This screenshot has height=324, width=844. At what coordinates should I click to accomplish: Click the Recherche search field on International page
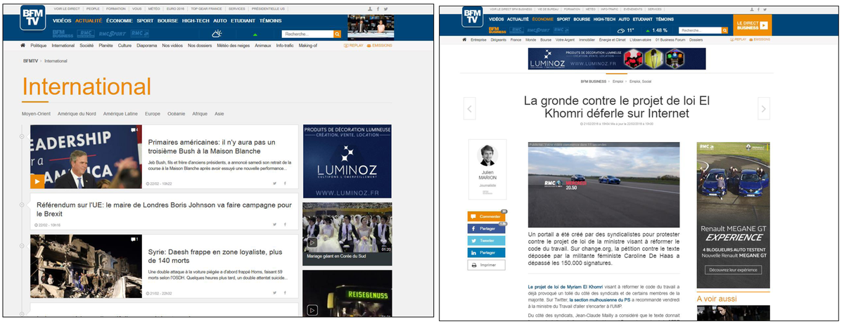point(307,34)
